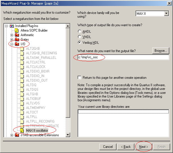173x153 pixels.
Task: Proceed with the Next button
Action: [x=143, y=147]
